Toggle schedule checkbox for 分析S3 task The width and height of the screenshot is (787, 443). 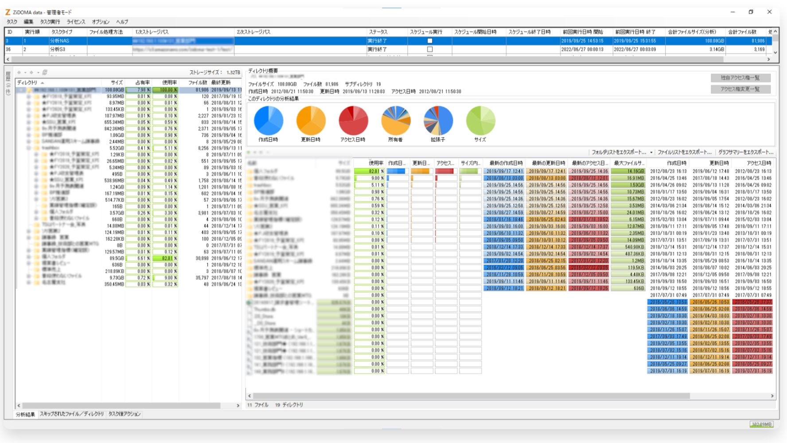click(429, 49)
